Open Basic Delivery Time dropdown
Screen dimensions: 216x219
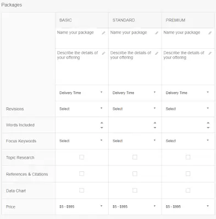[x=81, y=93]
